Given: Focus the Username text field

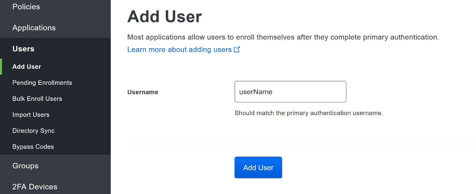Looking at the screenshot, I should (290, 92).
